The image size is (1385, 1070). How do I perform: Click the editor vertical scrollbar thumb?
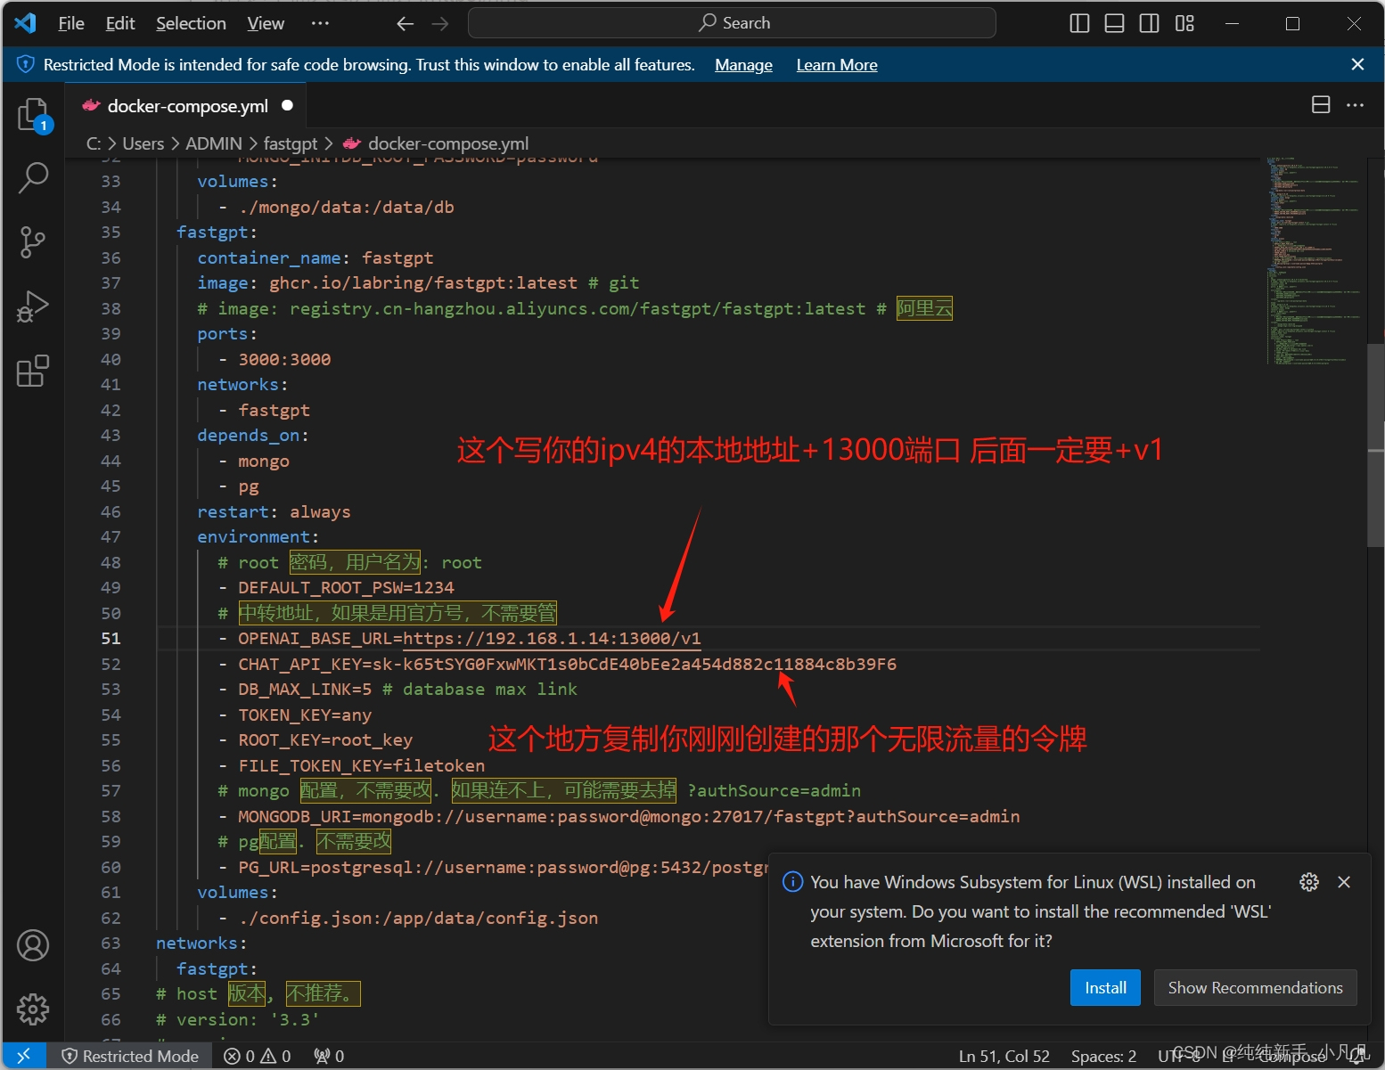tap(1375, 445)
